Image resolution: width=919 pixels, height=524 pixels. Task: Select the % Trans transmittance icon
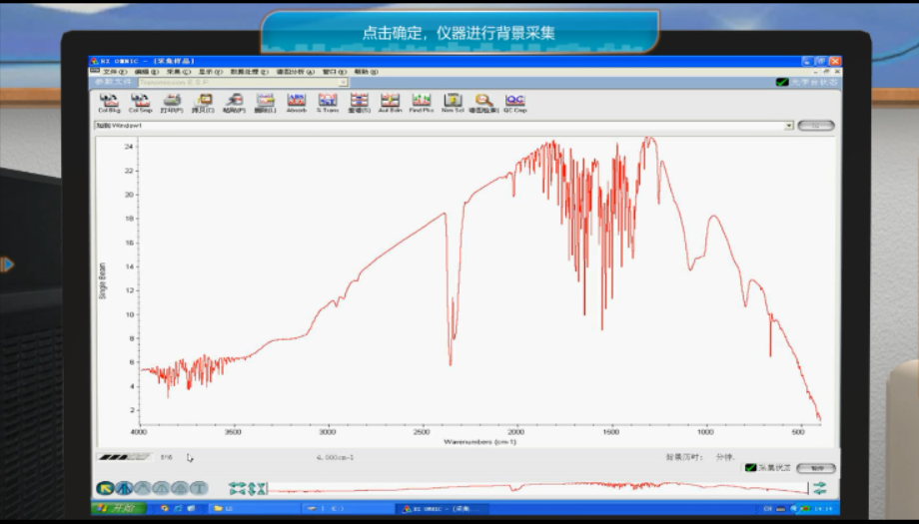pyautogui.click(x=328, y=102)
